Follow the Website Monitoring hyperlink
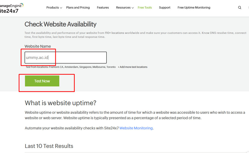Viewport: 249px width, 153px height. pyautogui.click(x=136, y=128)
